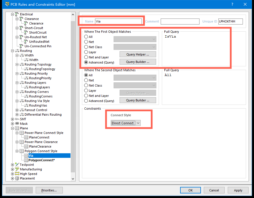Open the Query Helper for first object
This screenshot has height=198, width=254.
[138, 54]
